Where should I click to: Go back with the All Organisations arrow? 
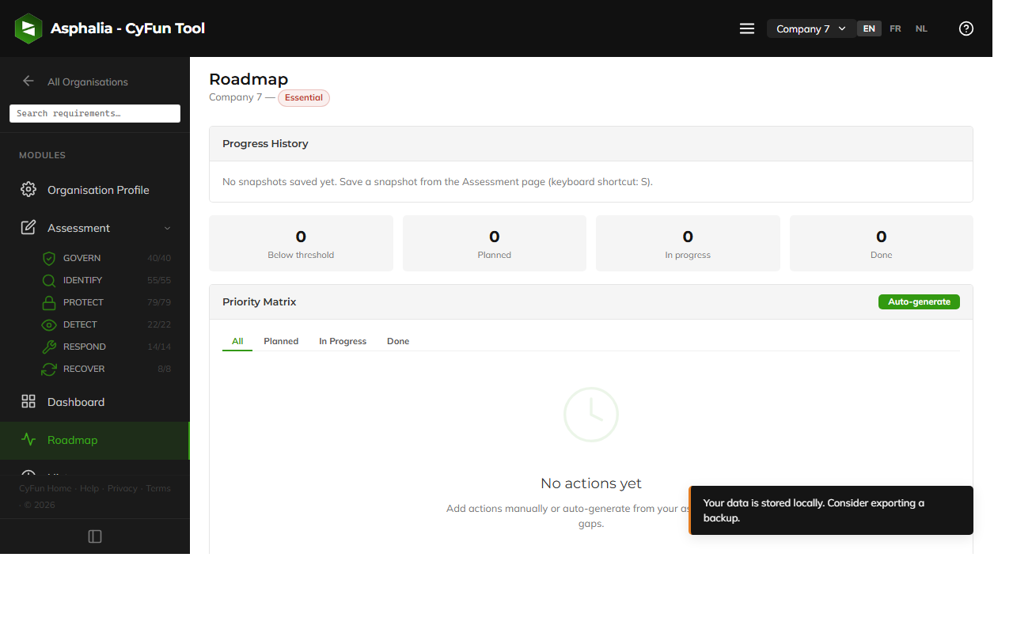(x=28, y=81)
